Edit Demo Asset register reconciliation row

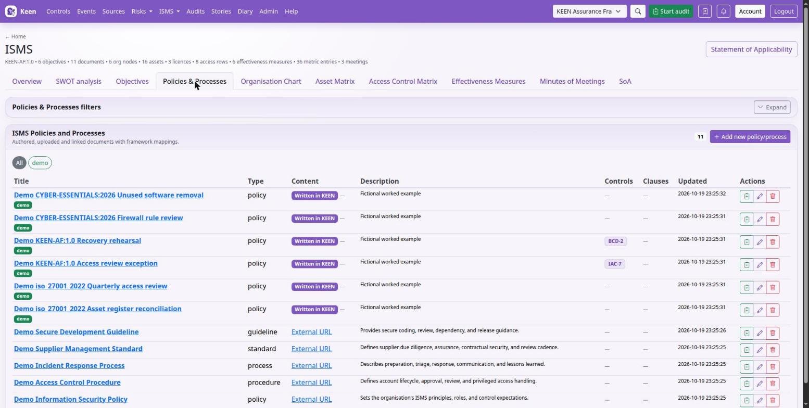[760, 310]
